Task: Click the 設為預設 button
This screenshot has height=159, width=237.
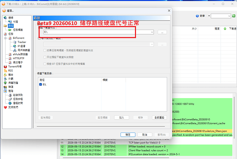Action: (45, 117)
